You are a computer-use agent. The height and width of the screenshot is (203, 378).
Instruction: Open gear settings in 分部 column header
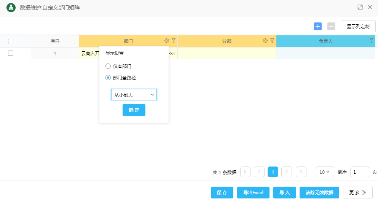pos(265,41)
